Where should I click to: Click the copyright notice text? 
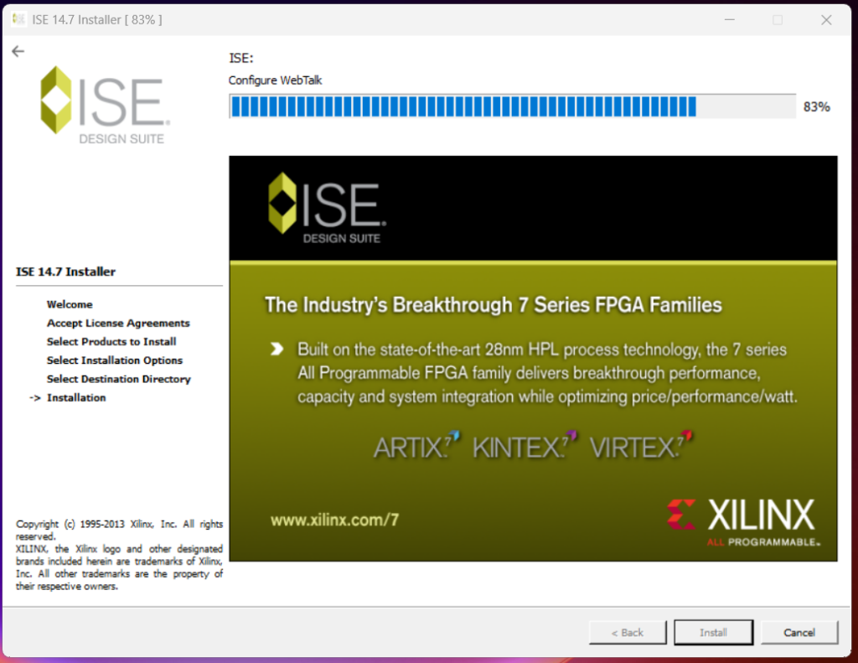point(119,555)
